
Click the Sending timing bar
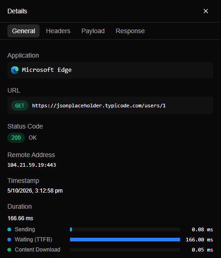click(x=125, y=229)
